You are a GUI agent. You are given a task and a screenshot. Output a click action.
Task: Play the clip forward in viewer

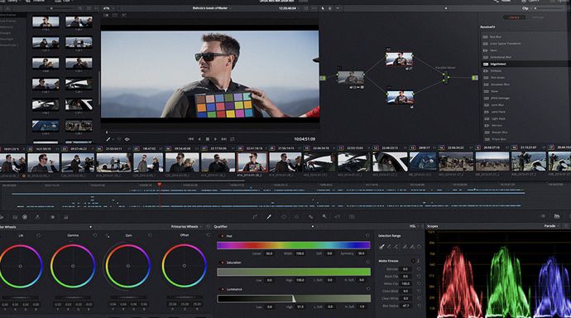216,139
